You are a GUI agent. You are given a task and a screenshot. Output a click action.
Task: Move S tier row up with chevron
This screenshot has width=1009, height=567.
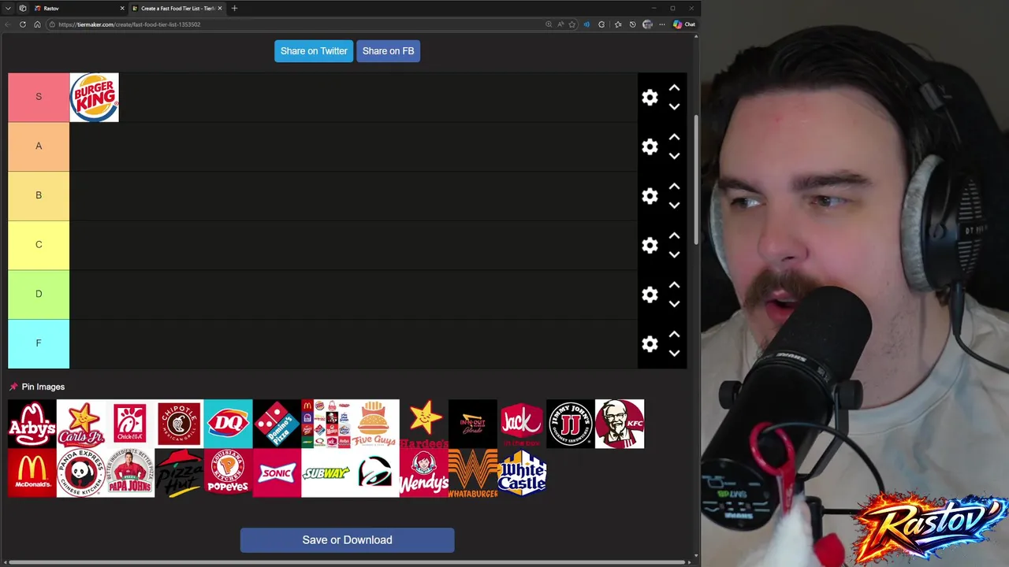coord(674,88)
